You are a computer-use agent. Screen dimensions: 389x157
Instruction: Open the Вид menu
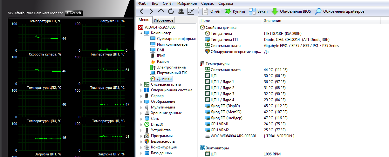point(155,3)
